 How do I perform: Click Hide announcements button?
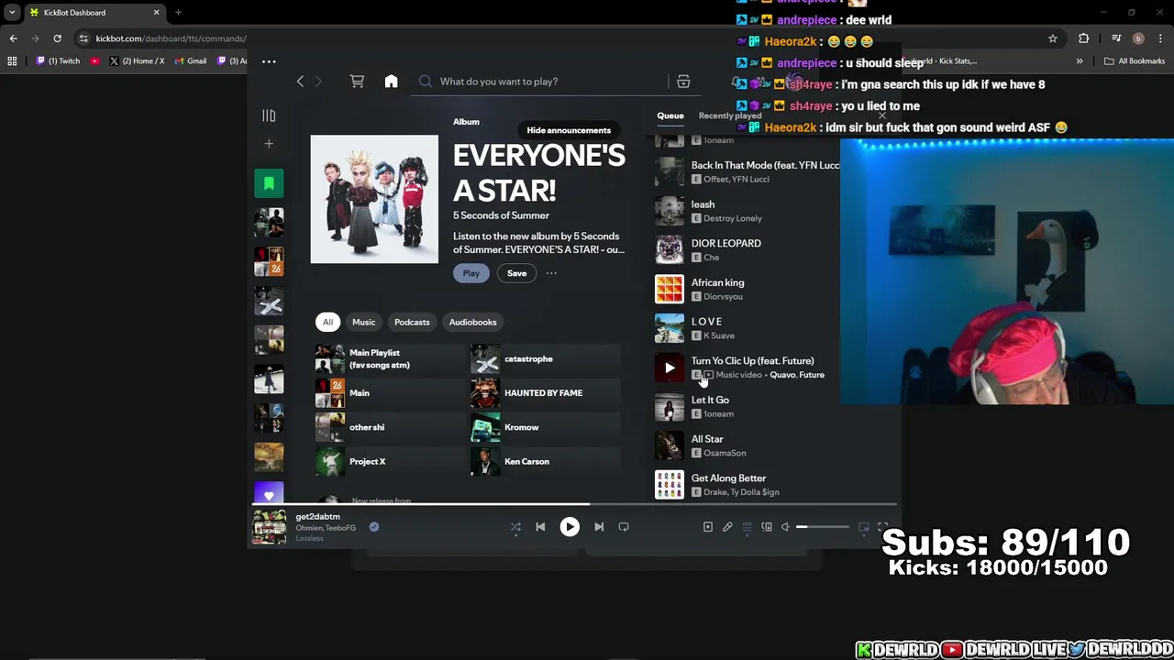(569, 130)
